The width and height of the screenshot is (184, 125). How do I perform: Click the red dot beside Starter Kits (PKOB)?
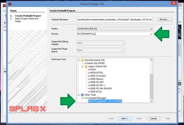(x=85, y=63)
